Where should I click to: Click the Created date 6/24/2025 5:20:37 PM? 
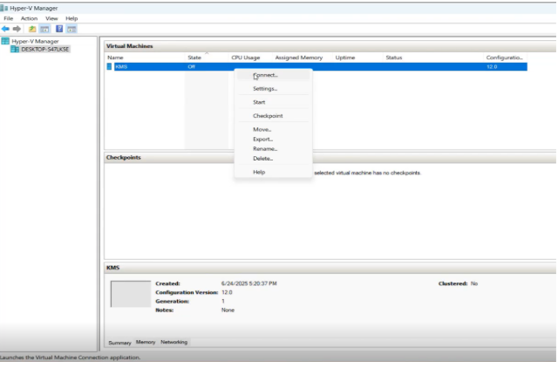pos(248,283)
